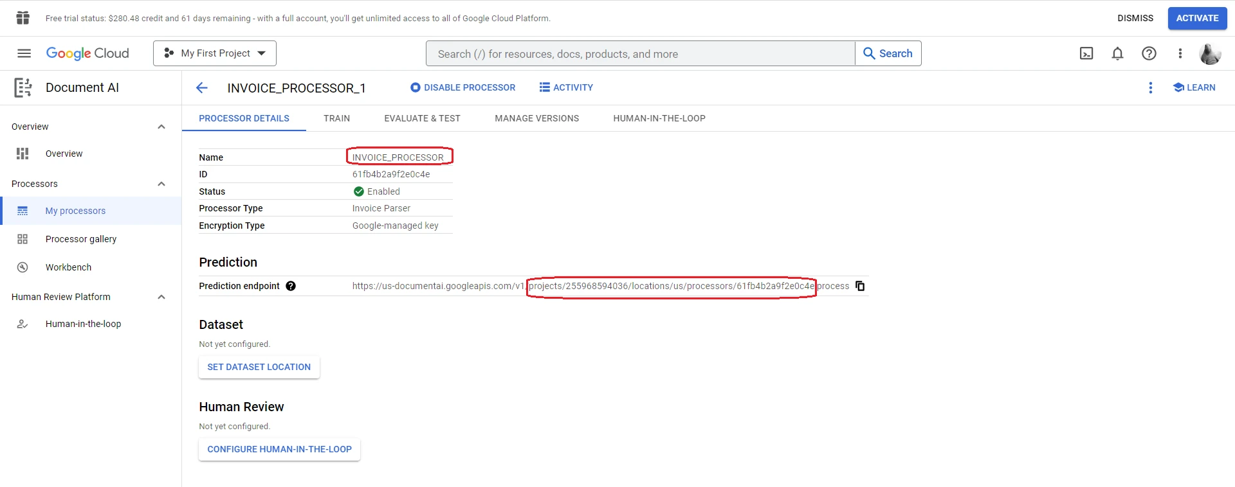The image size is (1235, 487).
Task: Click the user account avatar
Action: pos(1210,53)
